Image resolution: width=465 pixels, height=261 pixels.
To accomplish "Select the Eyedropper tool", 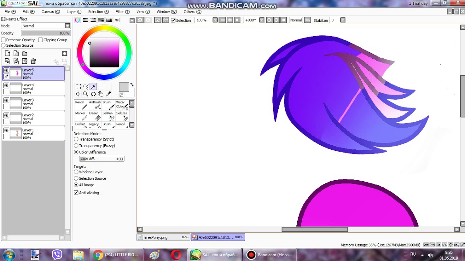I will point(108,94).
